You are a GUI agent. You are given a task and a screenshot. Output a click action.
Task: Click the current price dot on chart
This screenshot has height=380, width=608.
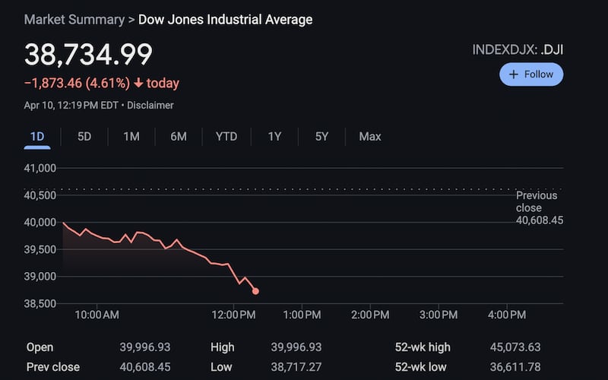pos(255,291)
